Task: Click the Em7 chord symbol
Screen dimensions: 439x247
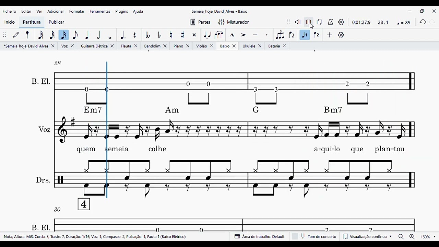Action: tap(93, 110)
